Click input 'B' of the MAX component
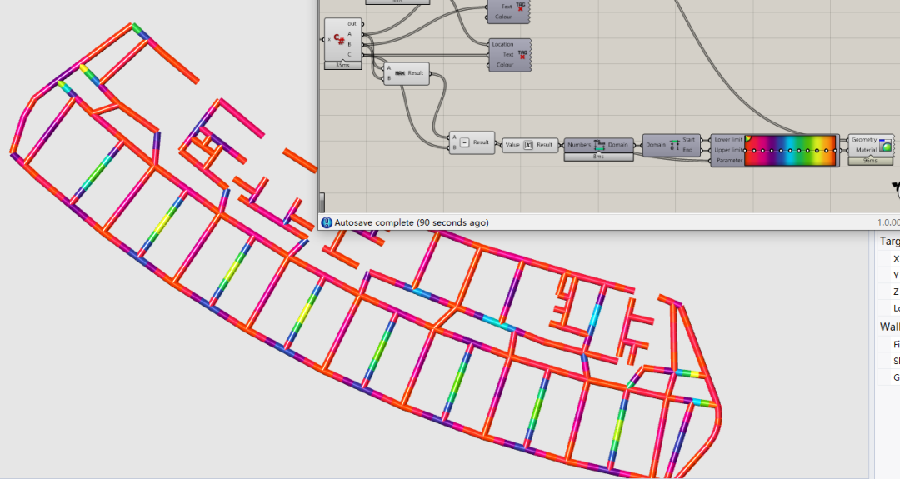900x479 pixels. 389,78
